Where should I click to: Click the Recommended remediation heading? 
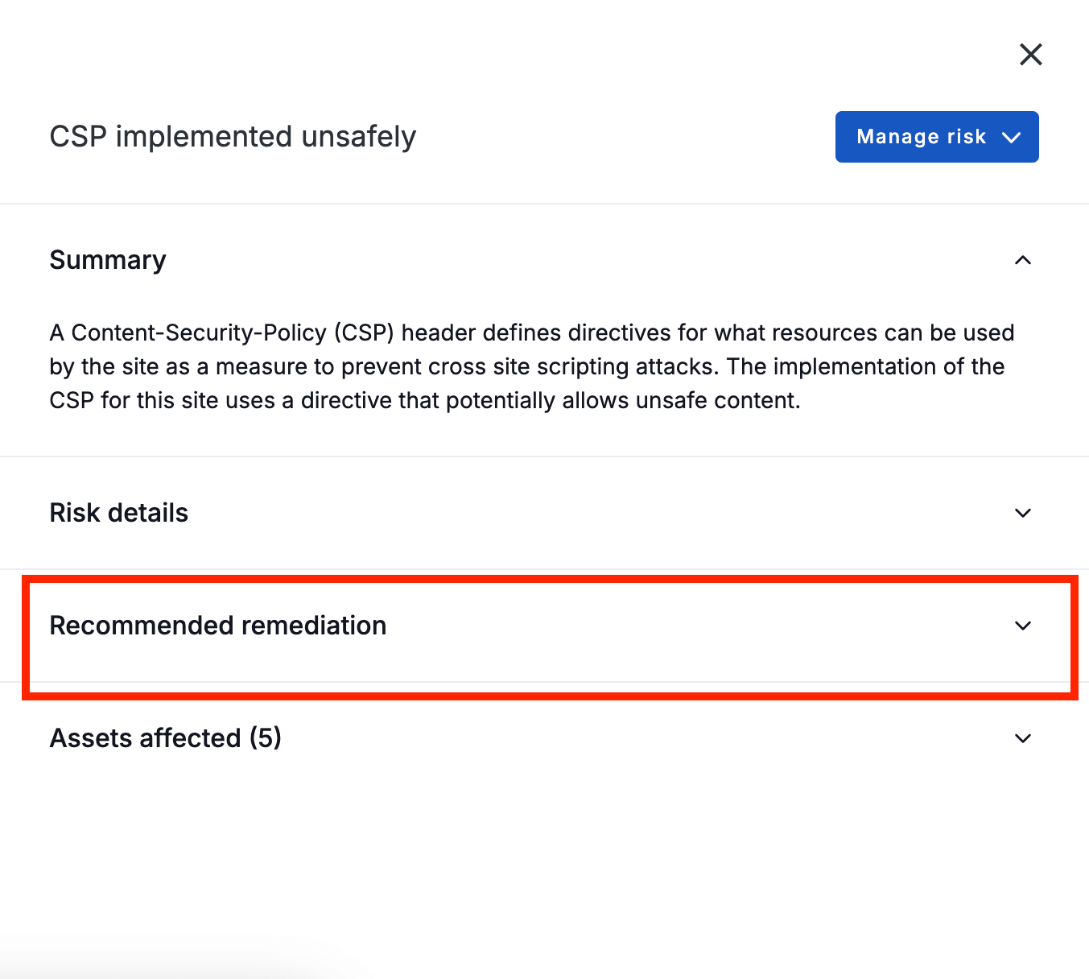(x=218, y=626)
